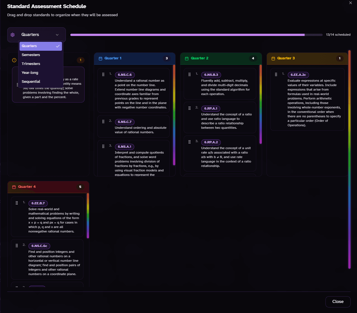Image resolution: width=357 pixels, height=313 pixels.
Task: Open the Quarters schedule type dropdown chevron
Action: [57, 35]
